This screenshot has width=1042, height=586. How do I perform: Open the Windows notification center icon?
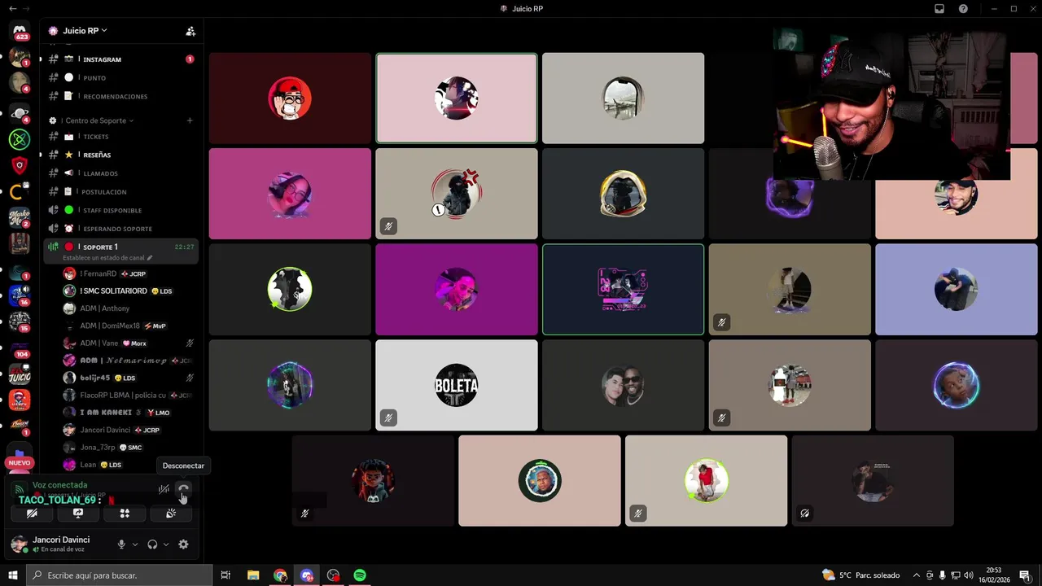click(1025, 575)
